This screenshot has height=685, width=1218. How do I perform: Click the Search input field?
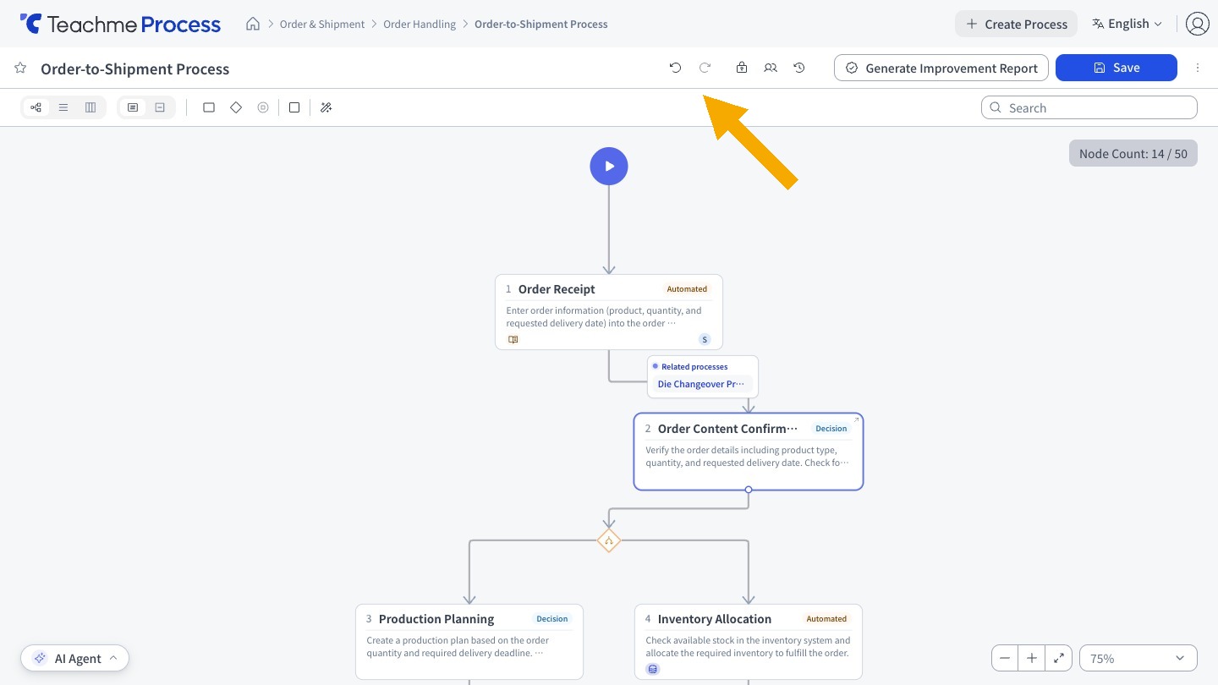[1089, 107]
